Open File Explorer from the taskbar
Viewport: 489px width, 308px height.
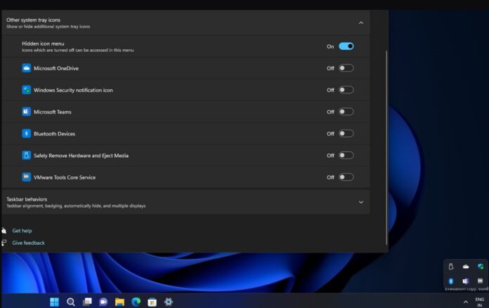pyautogui.click(x=119, y=302)
